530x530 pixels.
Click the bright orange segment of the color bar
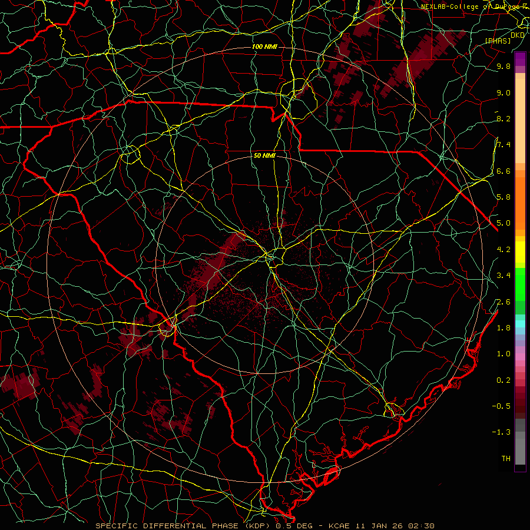(x=520, y=204)
